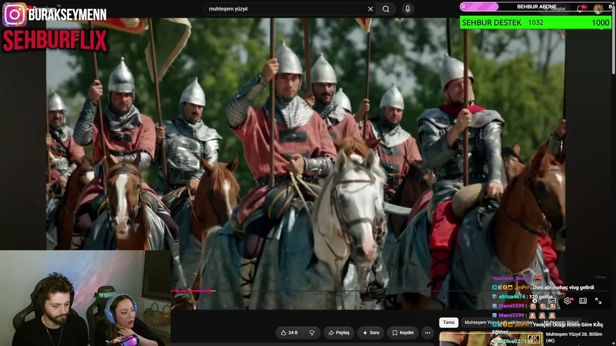The height and width of the screenshot is (346, 616).
Task: Open the notifications bell
Action: pos(581,9)
